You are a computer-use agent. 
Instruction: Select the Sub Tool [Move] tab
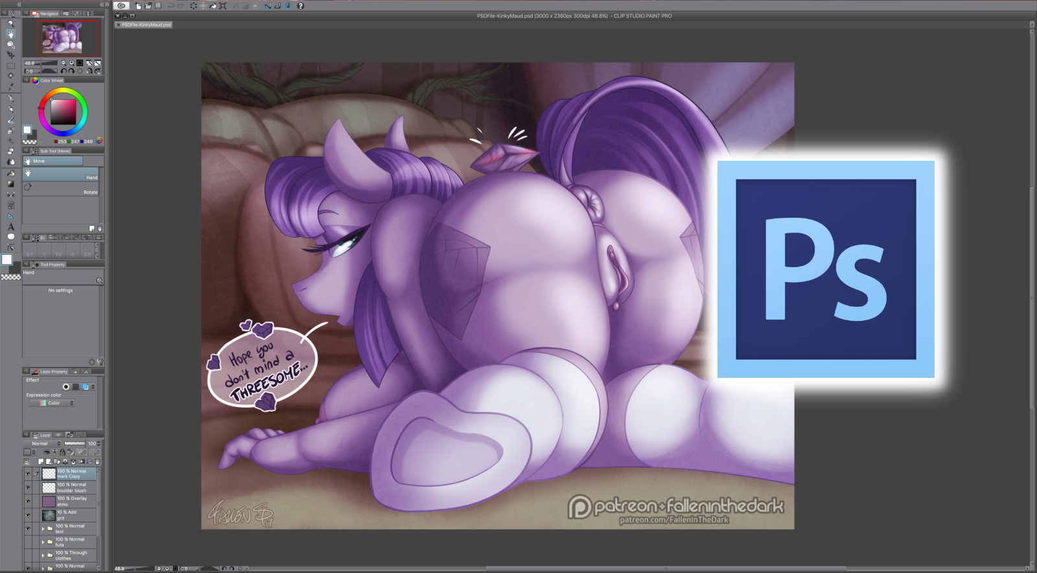51,151
